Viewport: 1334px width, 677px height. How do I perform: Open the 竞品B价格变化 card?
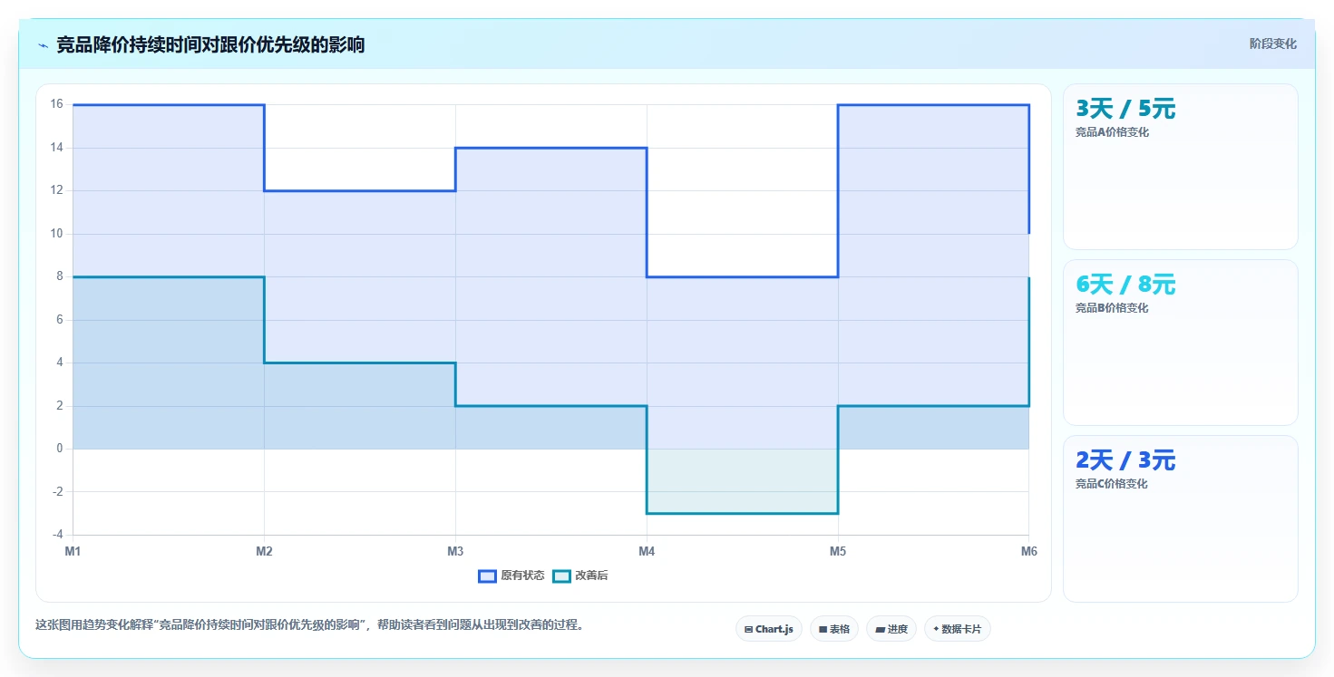[1181, 343]
